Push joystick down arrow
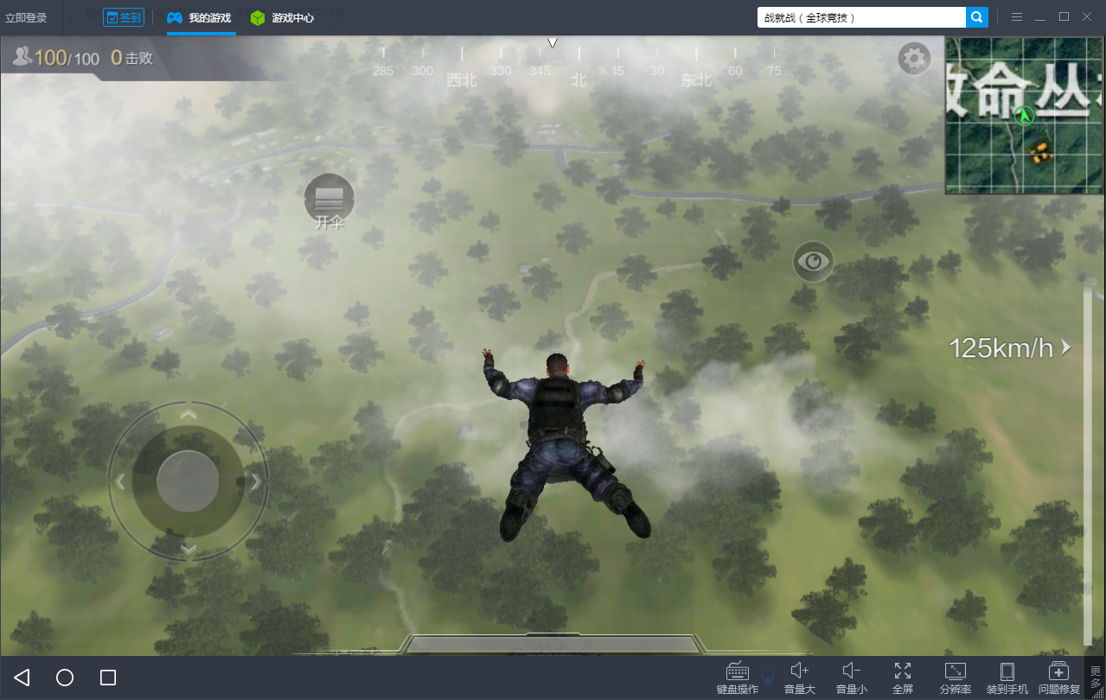Viewport: 1106px width, 700px height. [188, 549]
